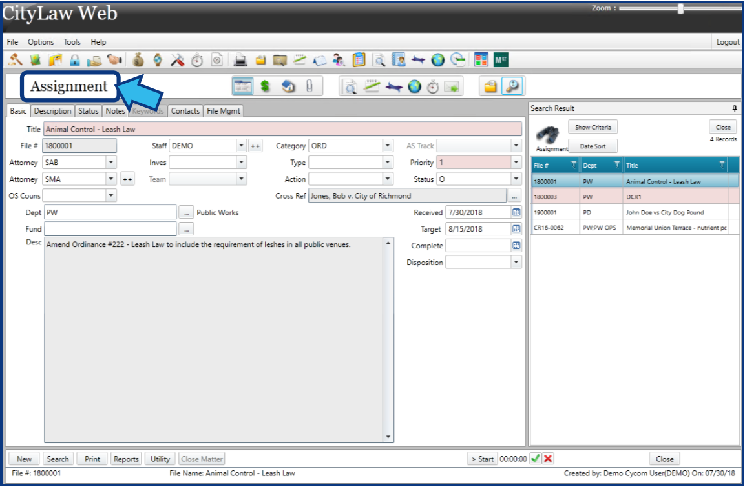Click the money bag icon in toolbar

(138, 60)
